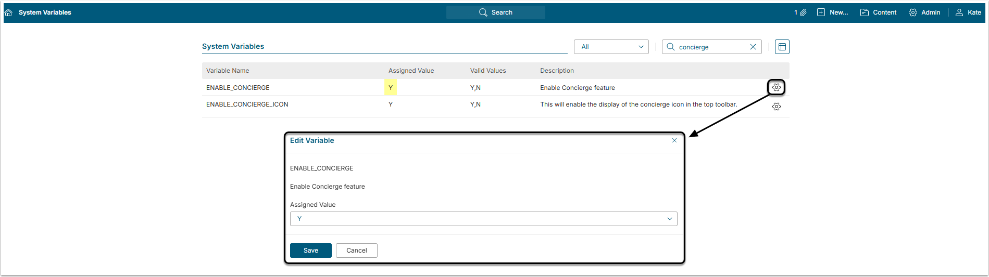Open the attachments paperclip icon
989x277 pixels.
803,12
